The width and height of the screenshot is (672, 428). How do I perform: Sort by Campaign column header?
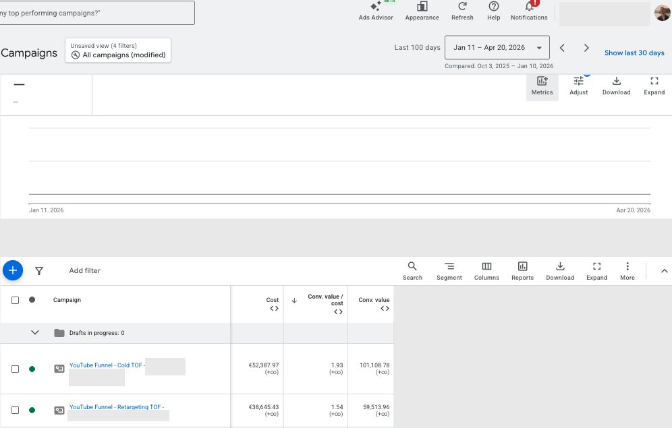coord(67,300)
